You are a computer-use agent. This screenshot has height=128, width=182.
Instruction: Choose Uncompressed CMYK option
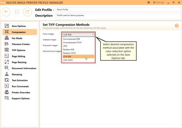78,43
